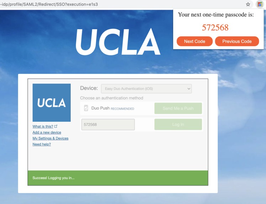The image size is (266, 204).
Task: Click the external link icon beside What is this?
Action: 56,126
